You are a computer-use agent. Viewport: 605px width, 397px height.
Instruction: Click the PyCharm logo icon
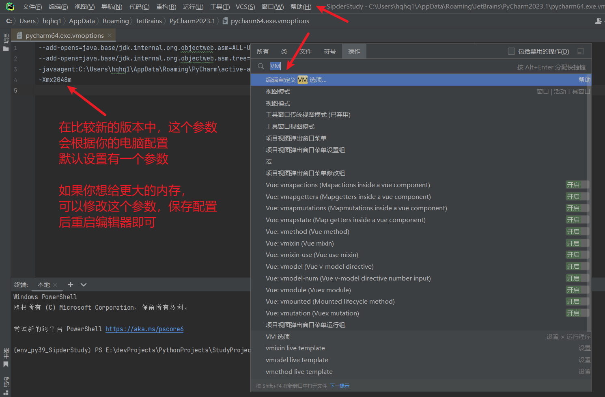point(10,6)
